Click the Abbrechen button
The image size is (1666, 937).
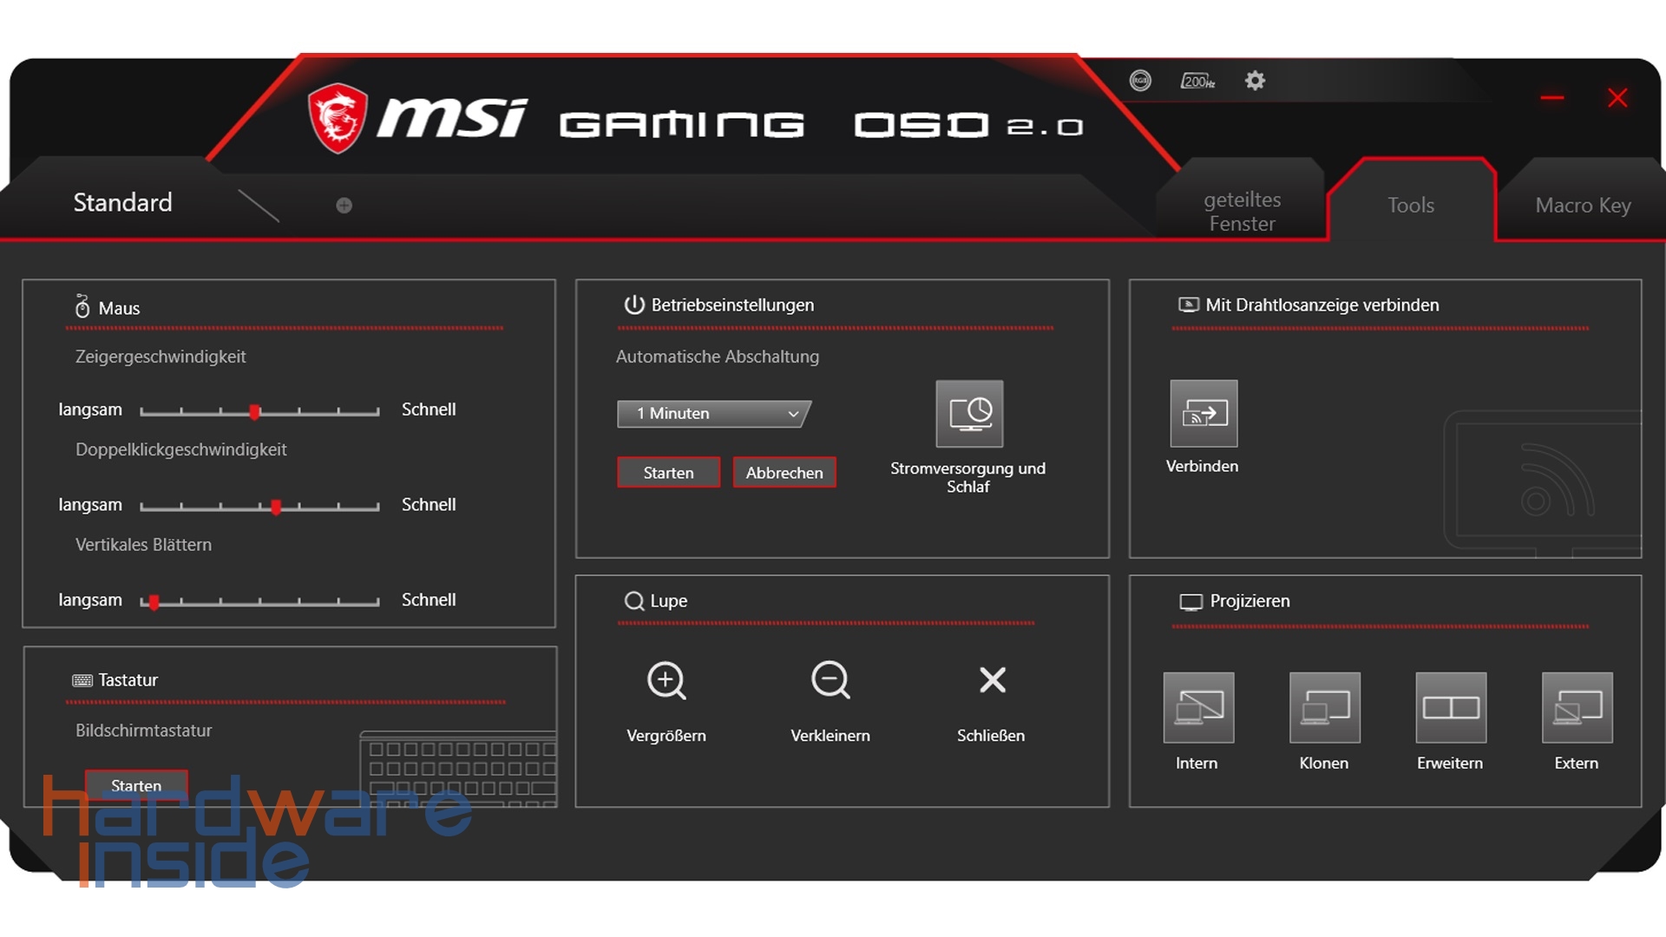[784, 473]
